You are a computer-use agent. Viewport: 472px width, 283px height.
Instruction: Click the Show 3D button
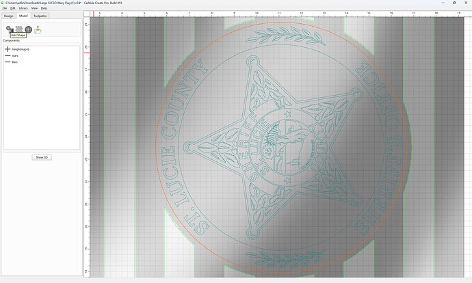(42, 157)
